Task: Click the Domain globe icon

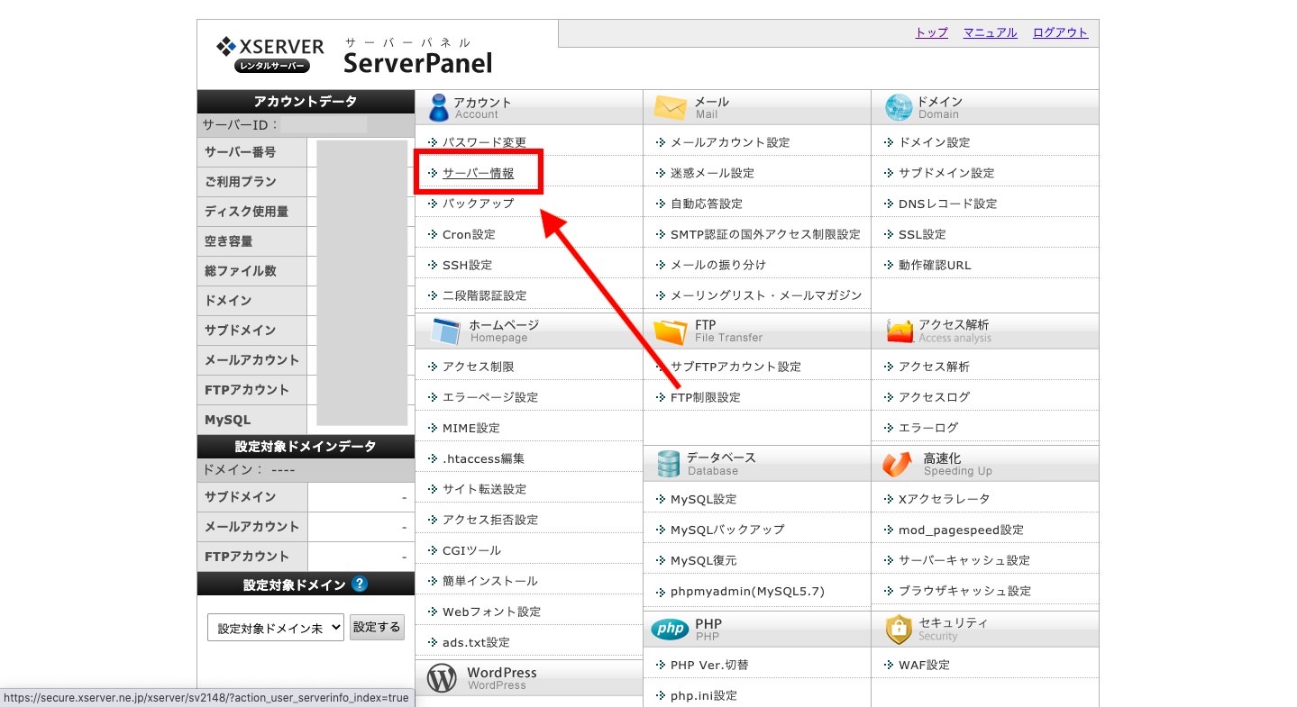Action: pos(899,107)
